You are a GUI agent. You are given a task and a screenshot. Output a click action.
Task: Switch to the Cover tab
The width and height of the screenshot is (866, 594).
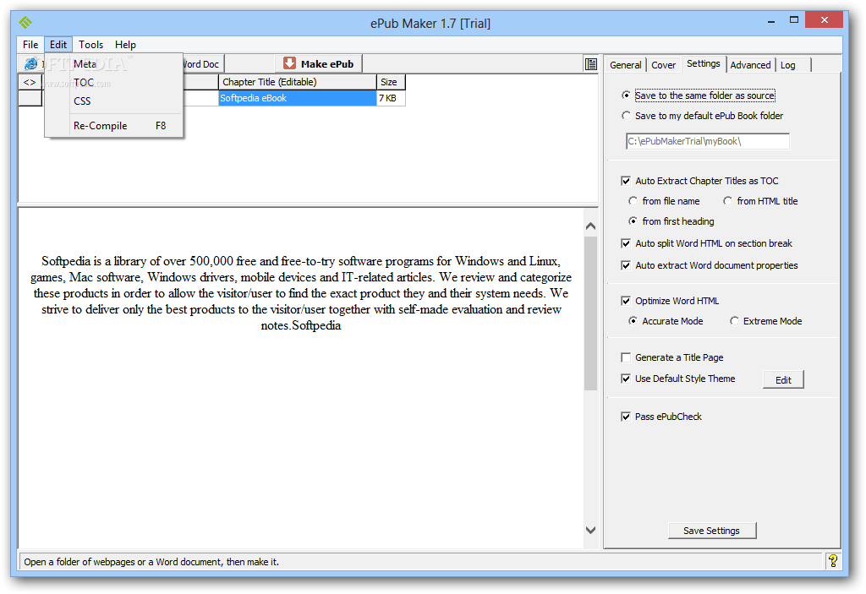(663, 65)
